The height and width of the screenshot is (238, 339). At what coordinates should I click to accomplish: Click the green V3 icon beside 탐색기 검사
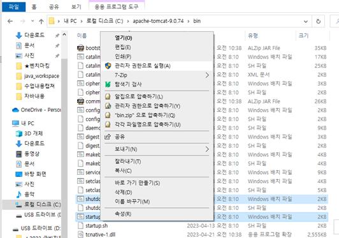(108, 84)
